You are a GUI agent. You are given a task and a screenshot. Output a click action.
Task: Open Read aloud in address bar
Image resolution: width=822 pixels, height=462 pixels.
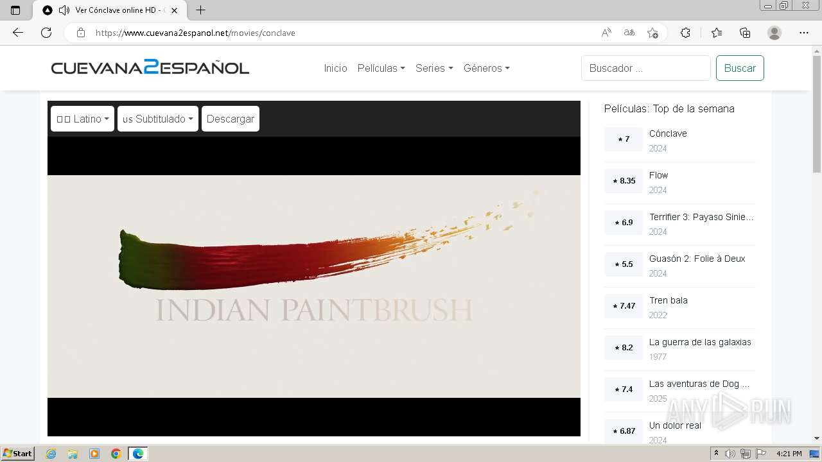point(606,33)
